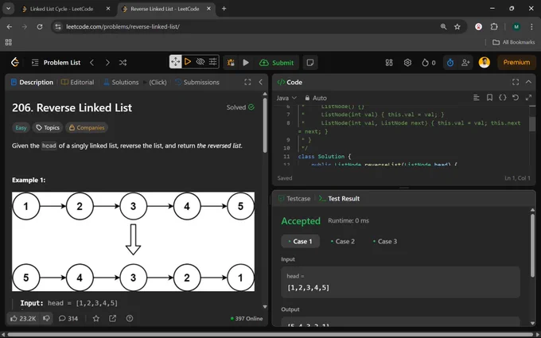541x338 pixels.
Task: Bookmark this page star icon
Action: (x=457, y=26)
